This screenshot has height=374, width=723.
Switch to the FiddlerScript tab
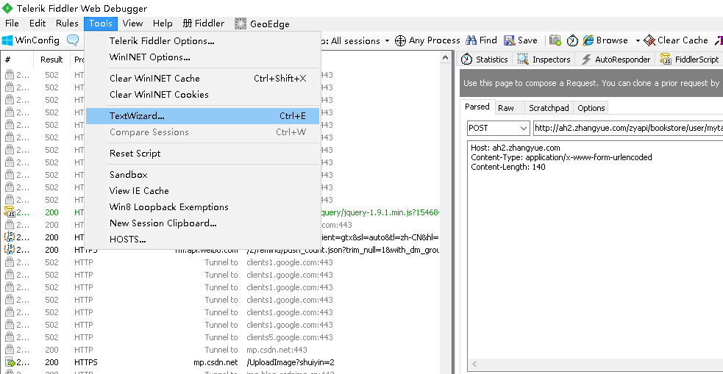pos(690,60)
